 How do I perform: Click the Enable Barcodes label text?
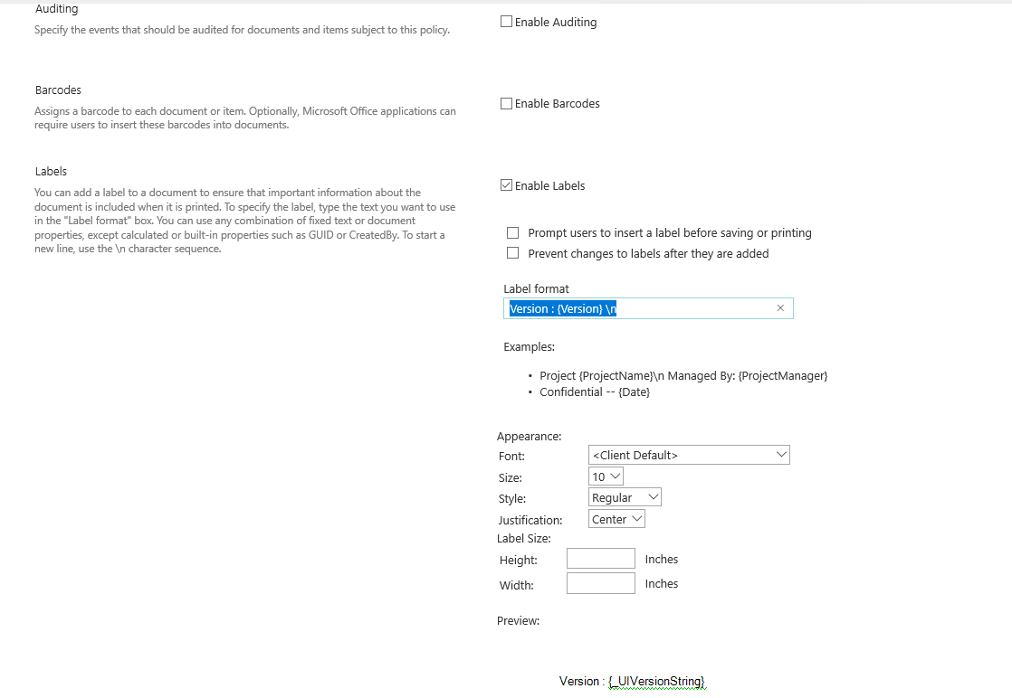(557, 104)
